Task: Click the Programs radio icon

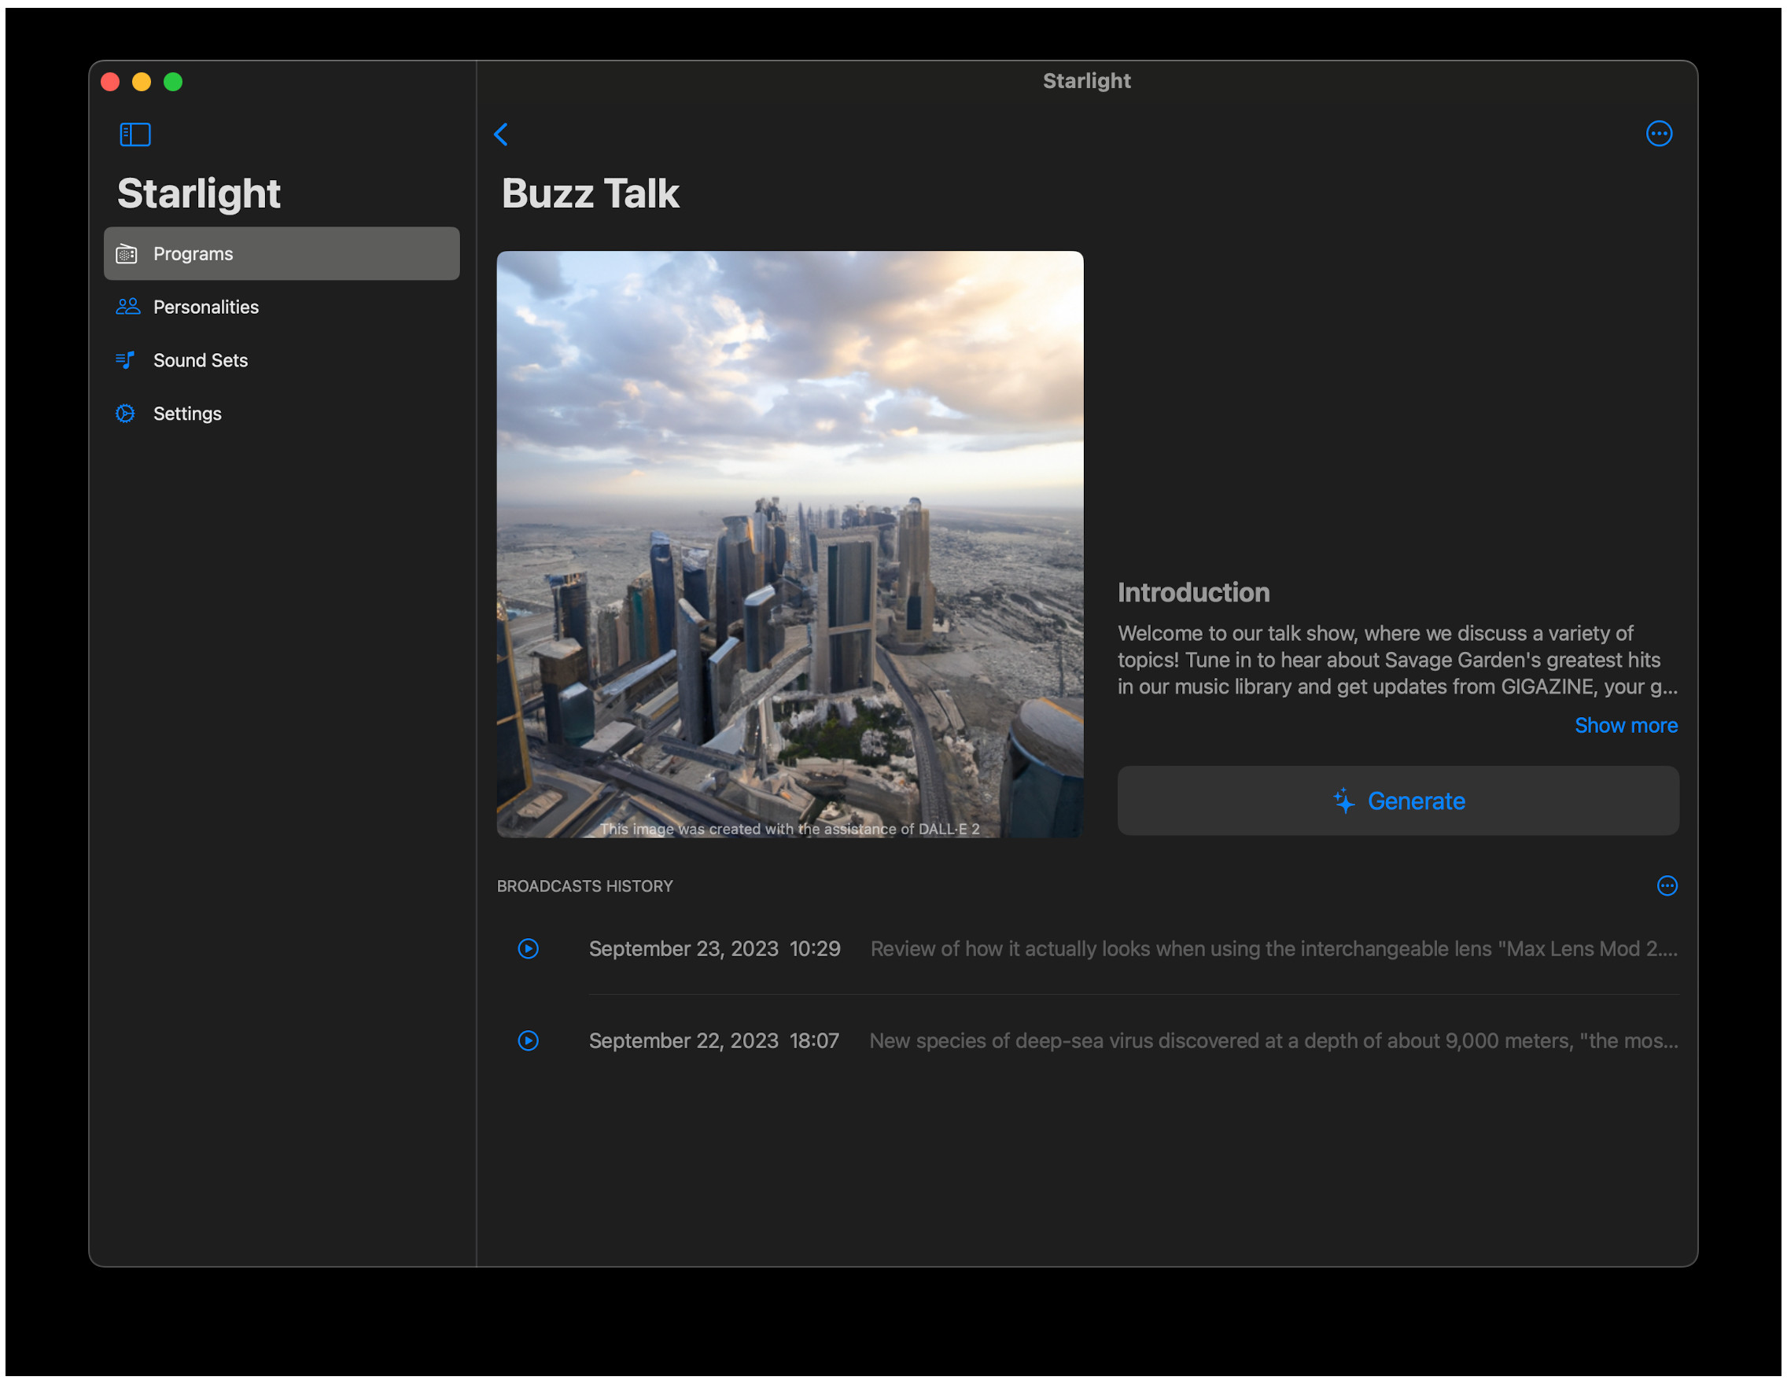Action: [127, 253]
